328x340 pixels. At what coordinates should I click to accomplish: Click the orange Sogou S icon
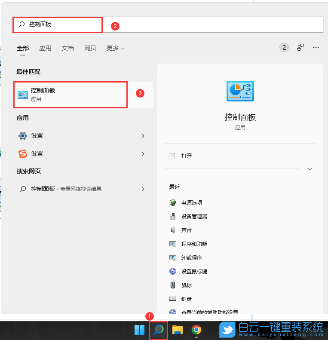(23, 154)
